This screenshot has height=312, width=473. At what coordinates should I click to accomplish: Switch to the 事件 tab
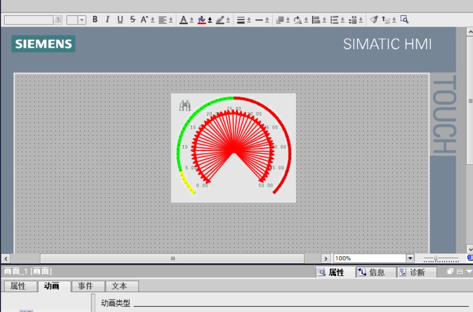[x=85, y=286]
